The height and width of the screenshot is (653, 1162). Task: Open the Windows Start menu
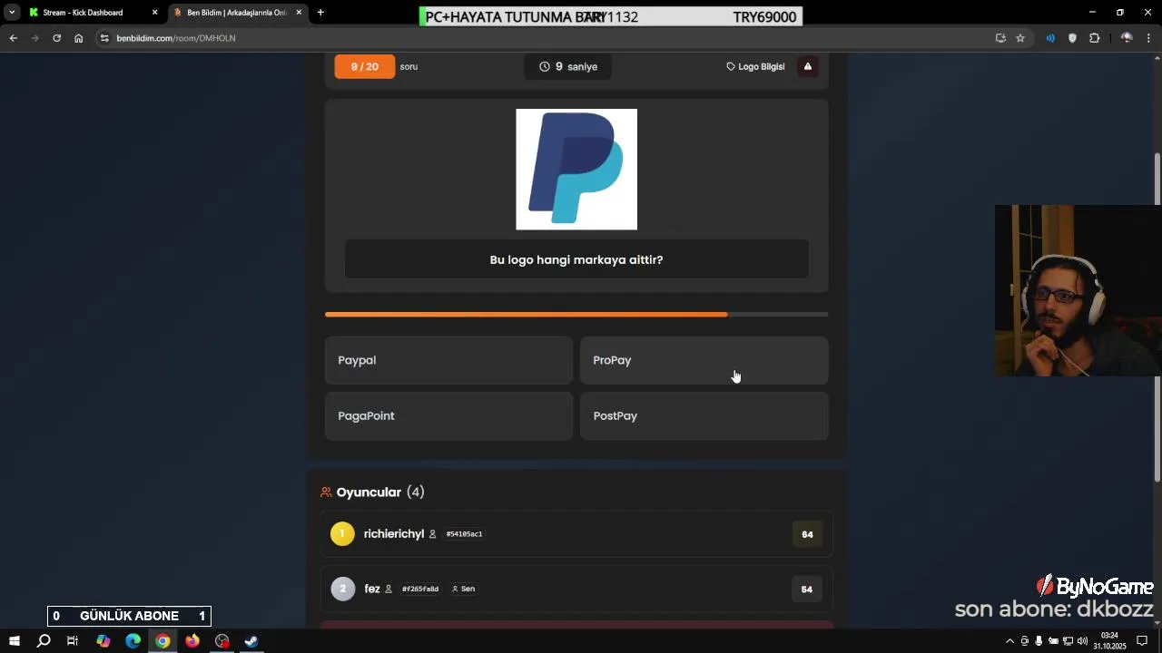coord(15,641)
